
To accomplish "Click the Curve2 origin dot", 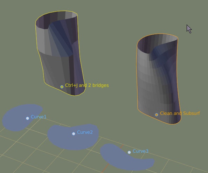I will tap(74, 134).
